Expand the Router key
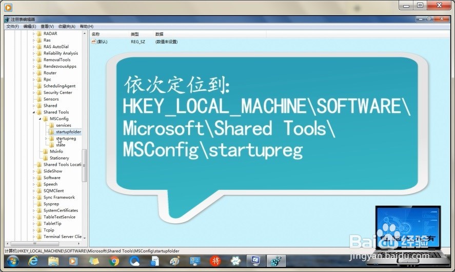 34,73
